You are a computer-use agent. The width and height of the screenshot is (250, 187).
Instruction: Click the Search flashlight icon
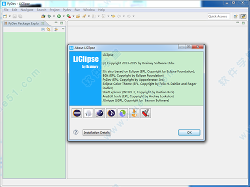click(x=84, y=16)
